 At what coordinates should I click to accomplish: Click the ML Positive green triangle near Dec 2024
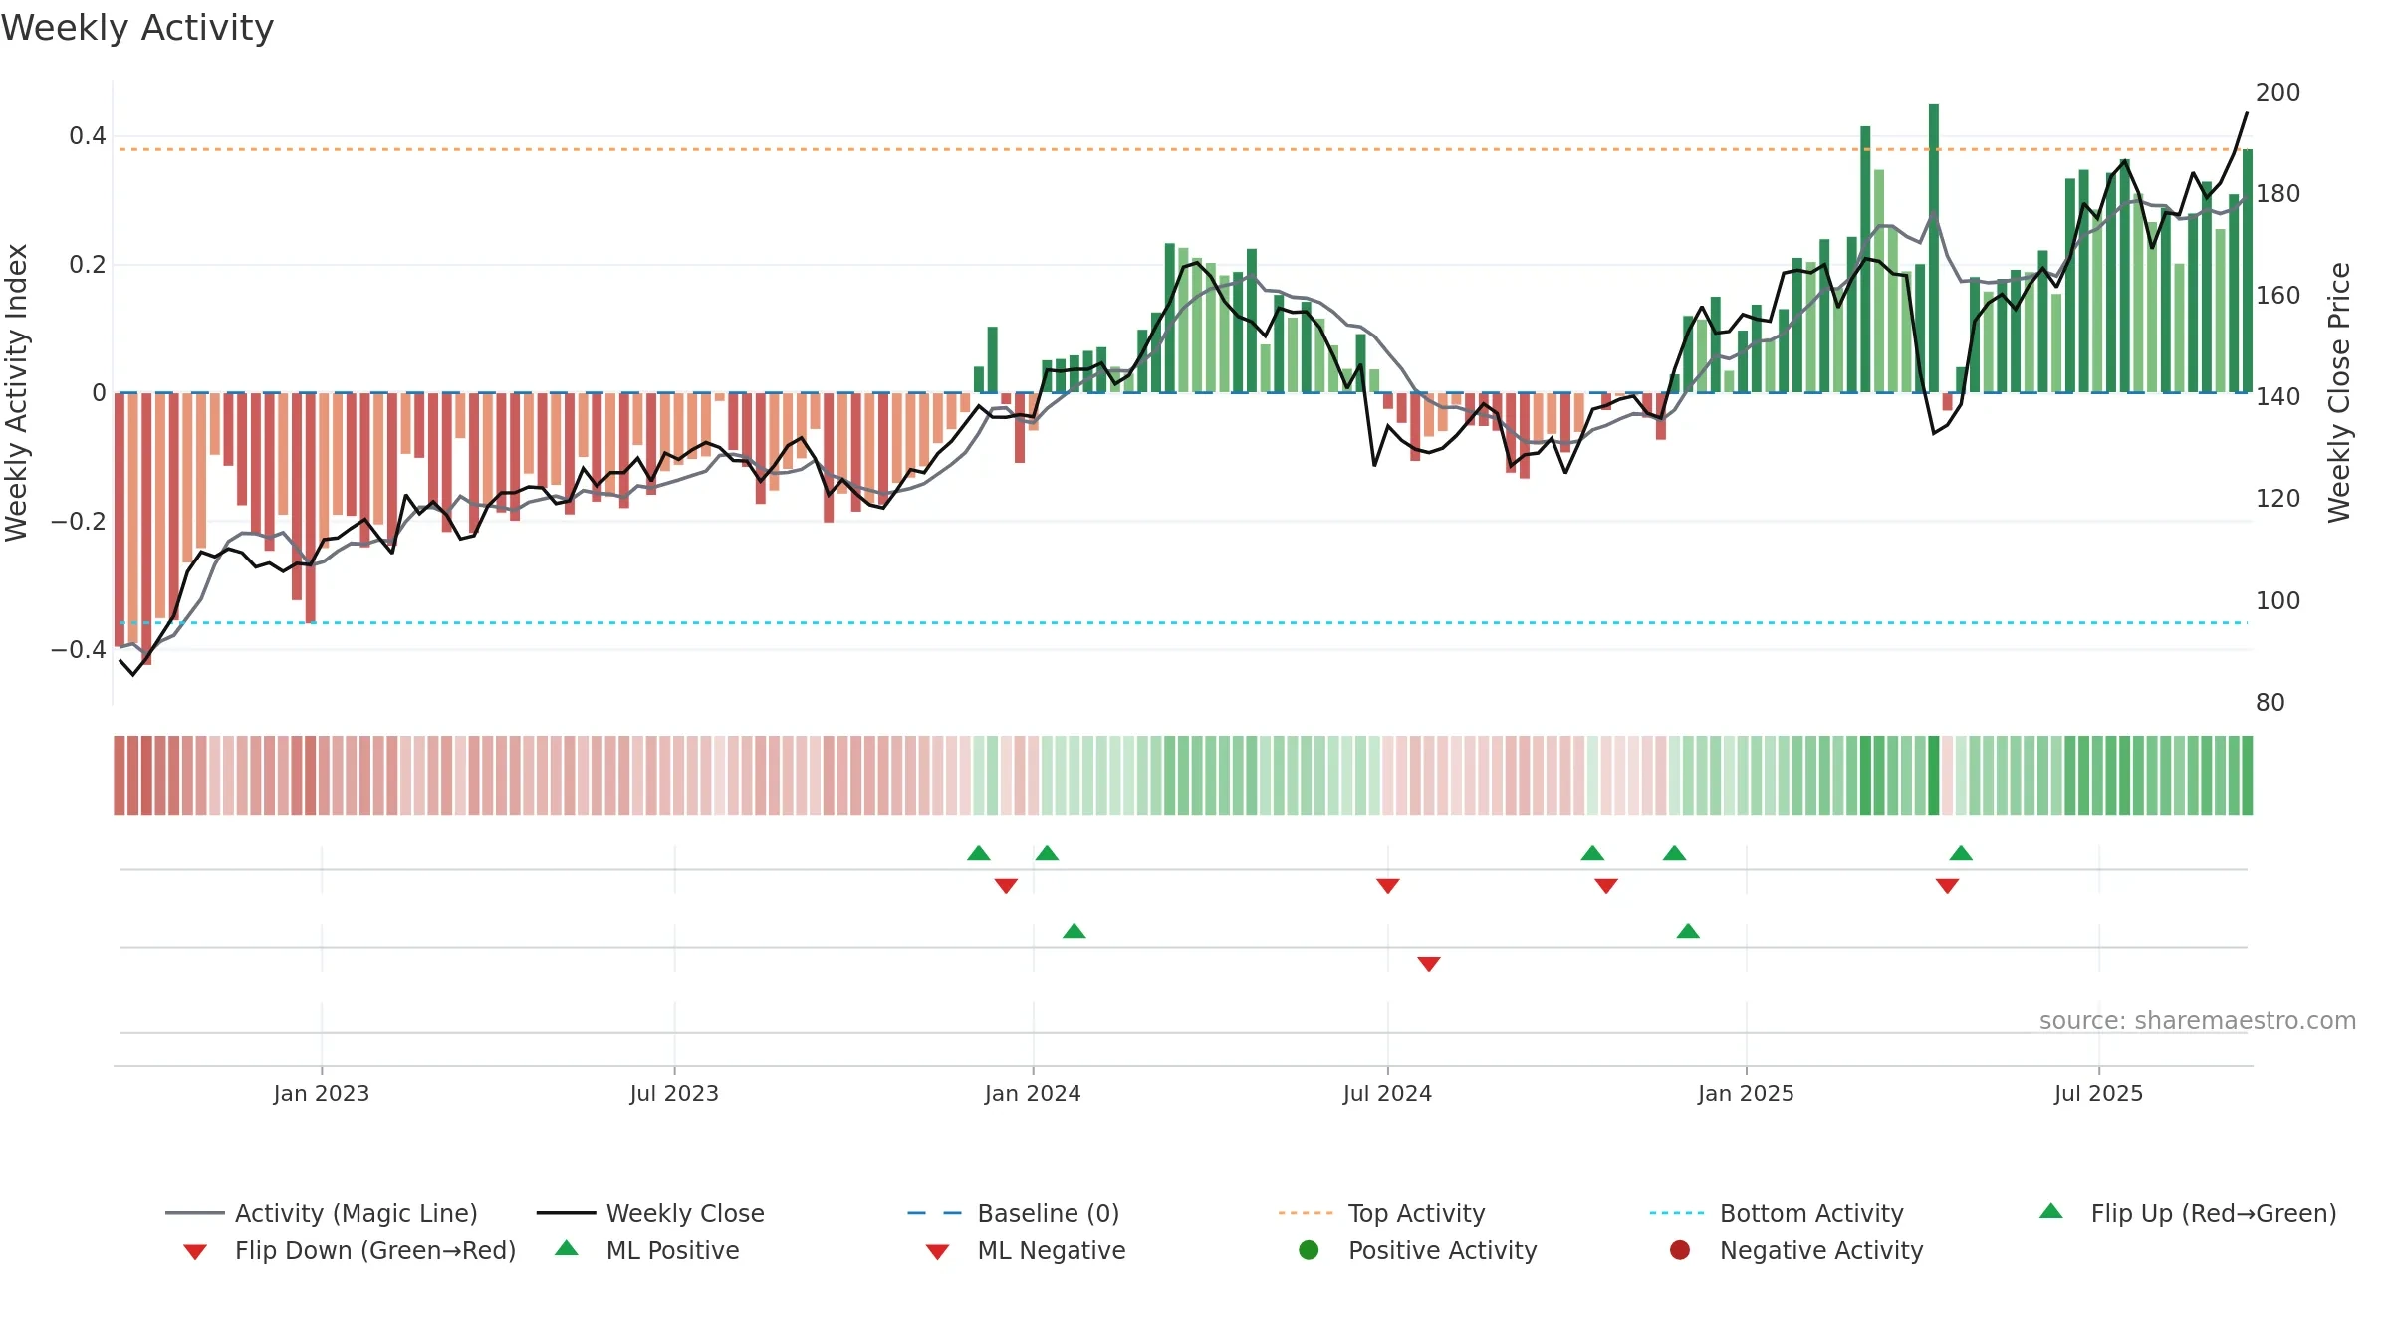[1688, 931]
